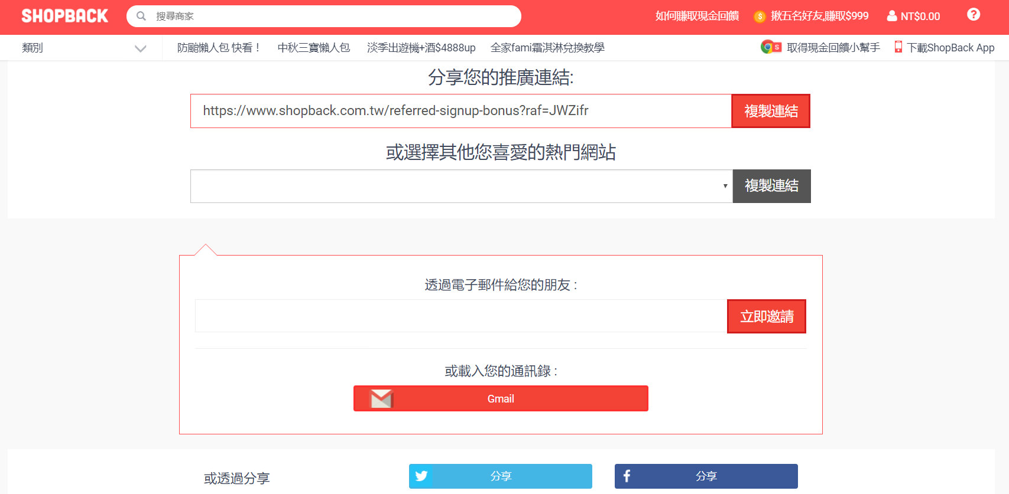
Task: Click the help question mark icon
Action: pos(974,14)
